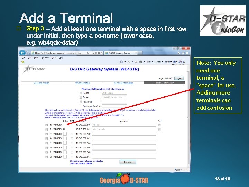Open the Favorites menu
The image size is (249, 187).
[45, 57]
